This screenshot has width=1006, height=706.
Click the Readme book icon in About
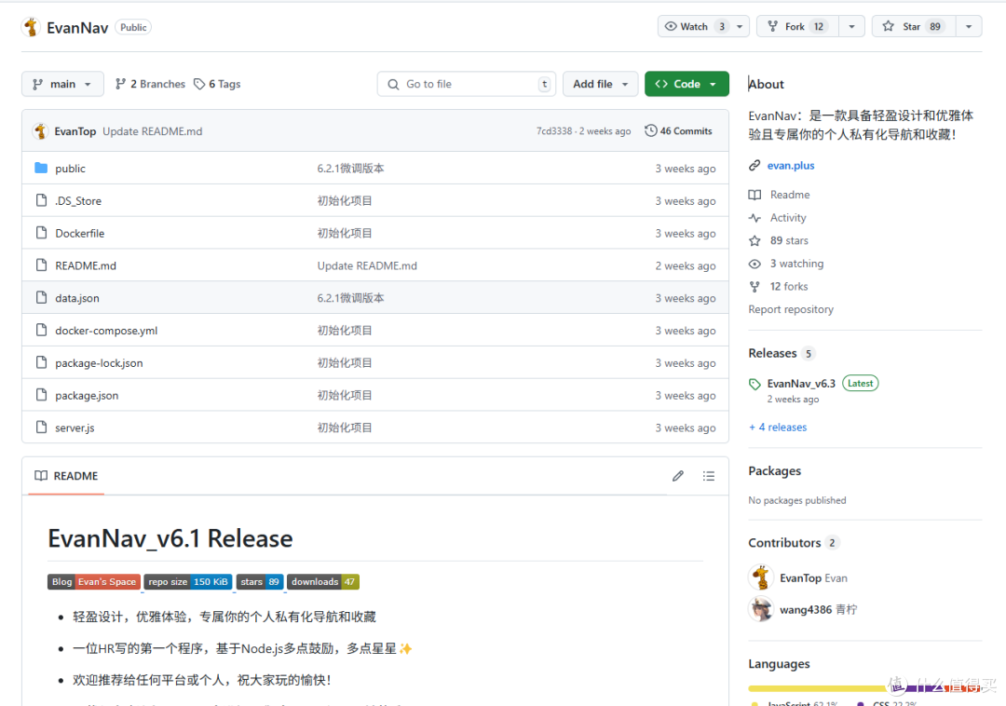click(x=754, y=195)
